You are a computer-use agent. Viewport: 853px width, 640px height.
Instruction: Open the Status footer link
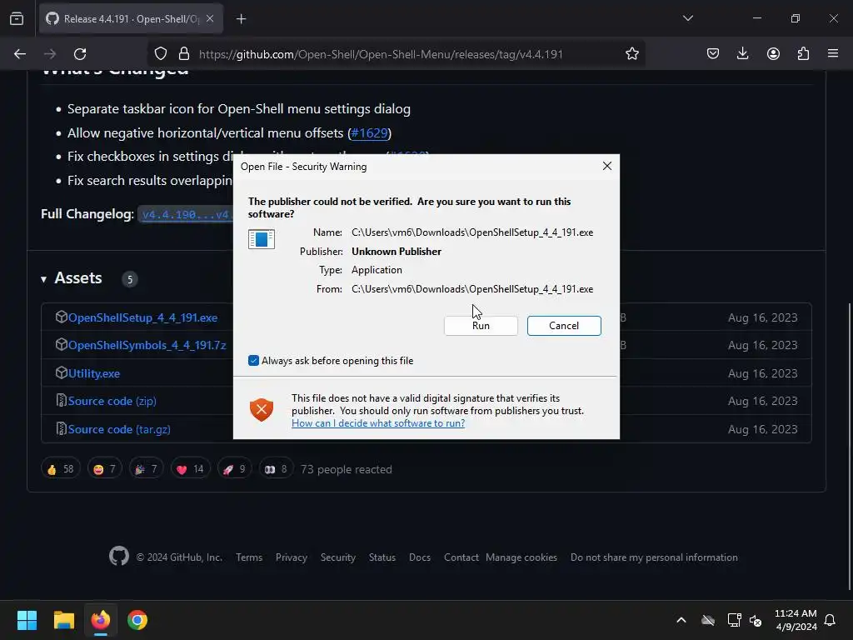[x=382, y=557]
